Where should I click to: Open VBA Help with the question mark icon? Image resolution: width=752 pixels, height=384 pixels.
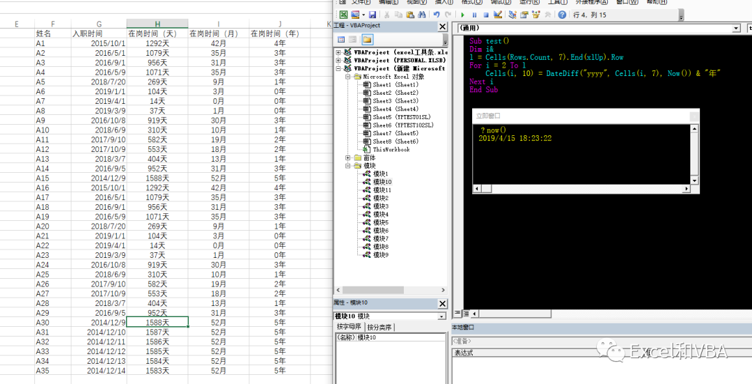point(562,15)
